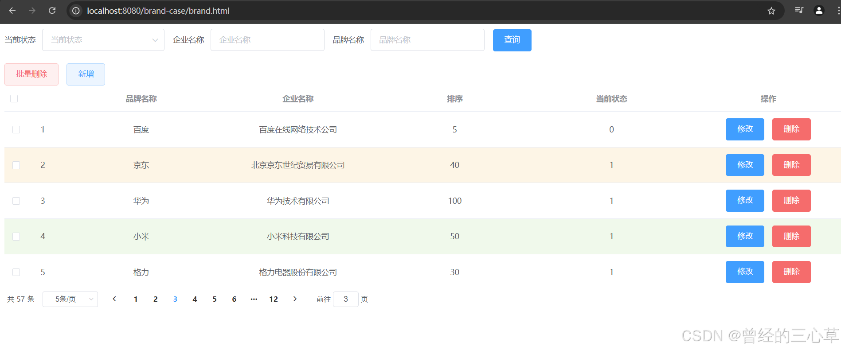
Task: Go to page 5
Action: (215, 299)
